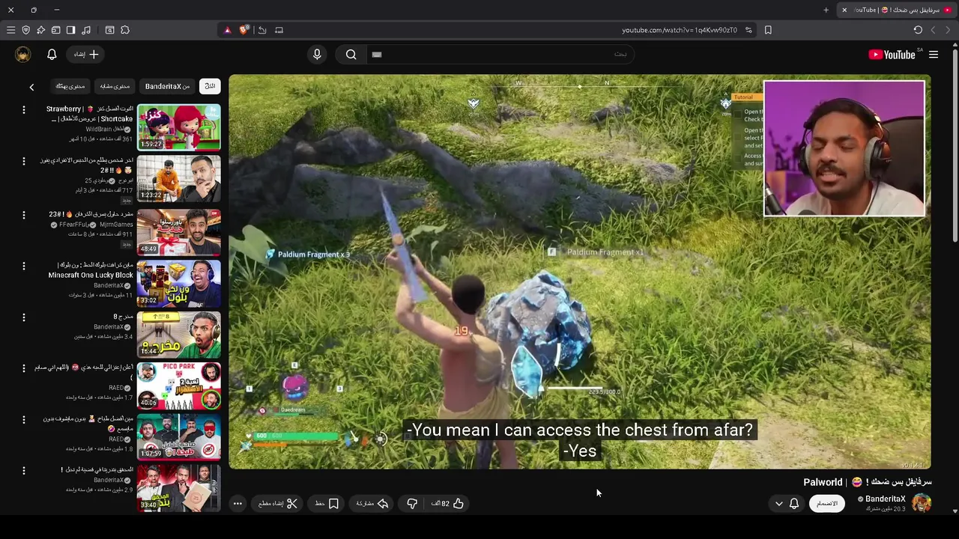Open the 1:07:59 video thumbnail
The width and height of the screenshot is (959, 539).
[x=179, y=438]
